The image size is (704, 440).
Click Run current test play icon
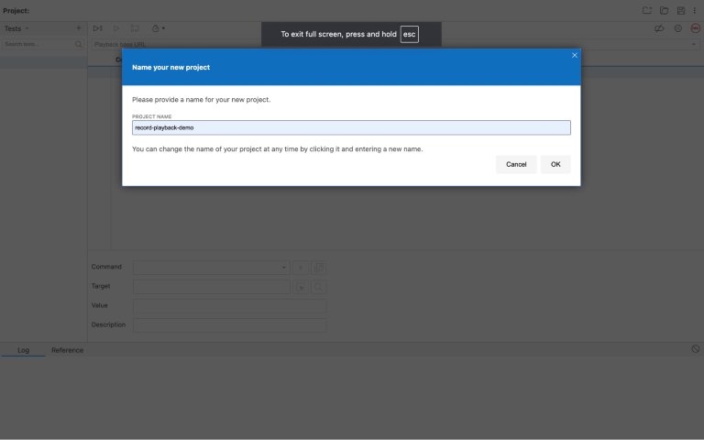[116, 28]
